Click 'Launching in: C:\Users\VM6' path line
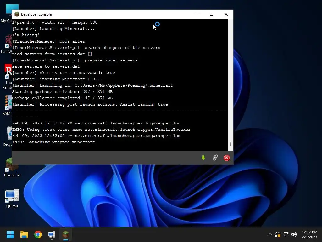This screenshot has height=242, width=322. (92, 85)
